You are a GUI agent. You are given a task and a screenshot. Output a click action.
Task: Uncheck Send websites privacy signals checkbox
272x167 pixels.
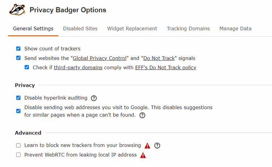click(x=18, y=58)
